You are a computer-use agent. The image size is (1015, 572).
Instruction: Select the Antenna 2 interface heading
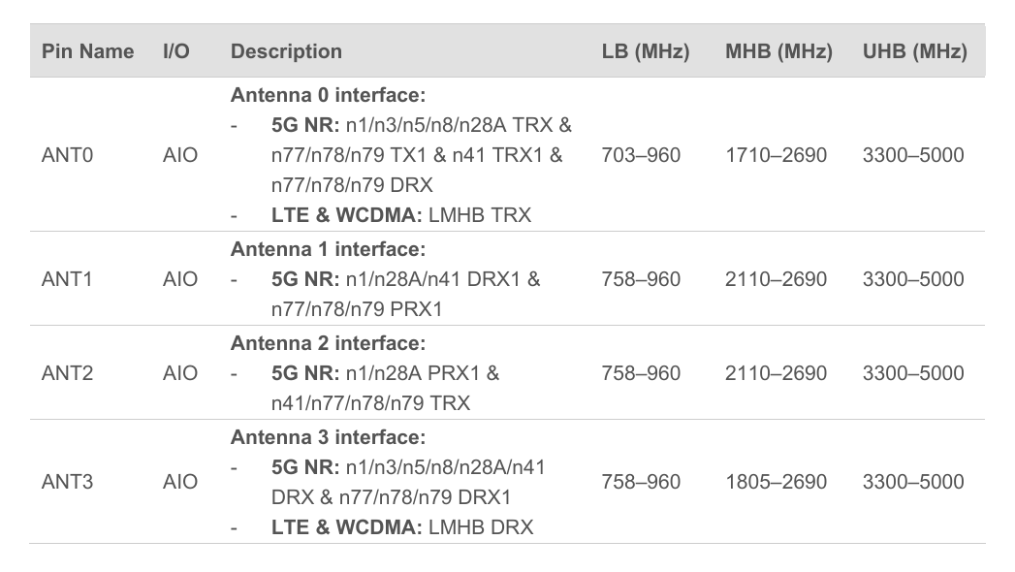point(328,343)
